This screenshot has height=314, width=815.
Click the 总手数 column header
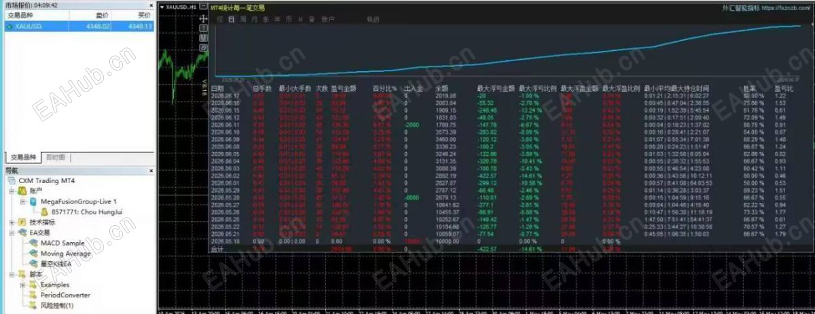(x=262, y=88)
